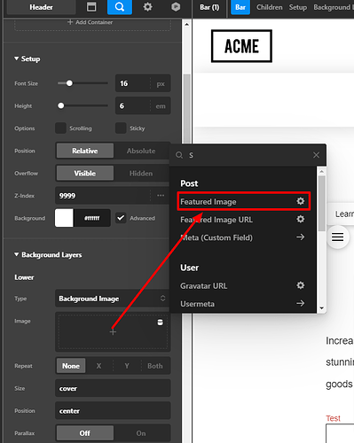Uncheck the Advanced background checkbox

coord(121,218)
